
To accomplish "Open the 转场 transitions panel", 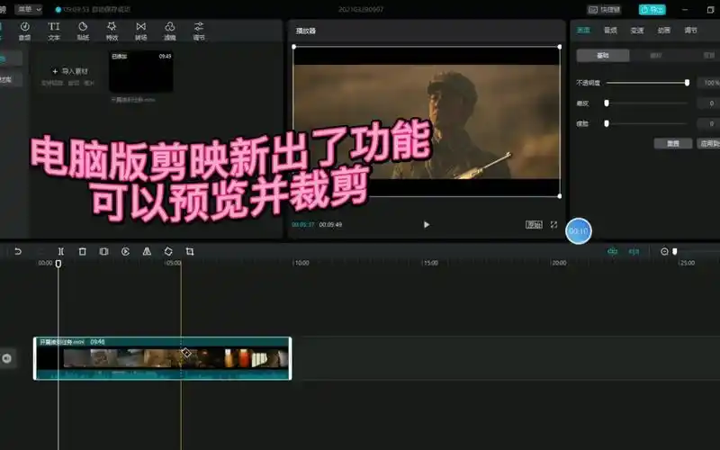I will (141, 31).
